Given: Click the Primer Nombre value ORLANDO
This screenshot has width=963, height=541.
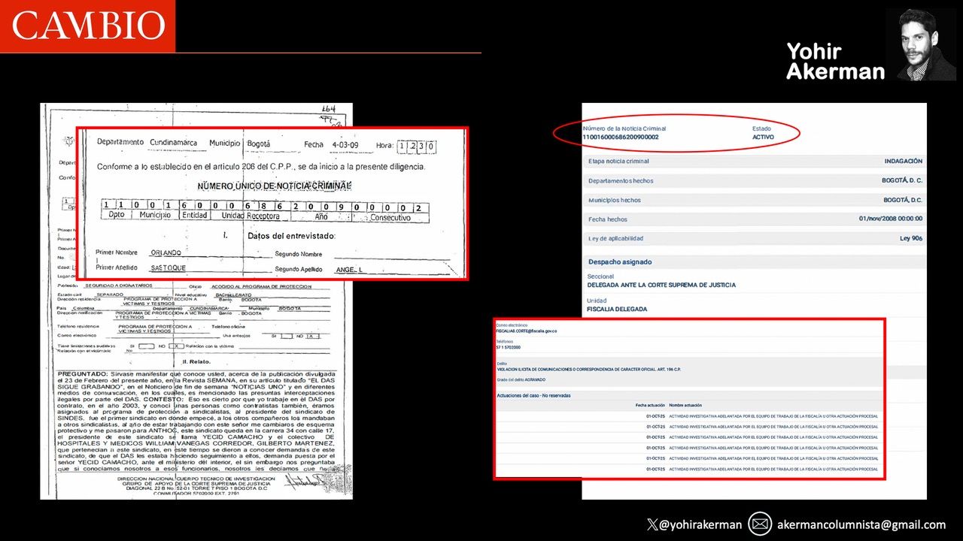Looking at the screenshot, I should pos(166,252).
